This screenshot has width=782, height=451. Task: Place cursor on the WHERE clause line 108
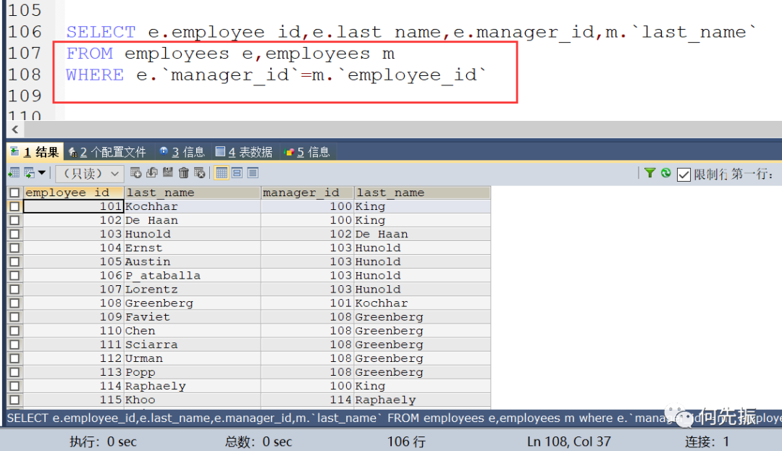(x=277, y=75)
